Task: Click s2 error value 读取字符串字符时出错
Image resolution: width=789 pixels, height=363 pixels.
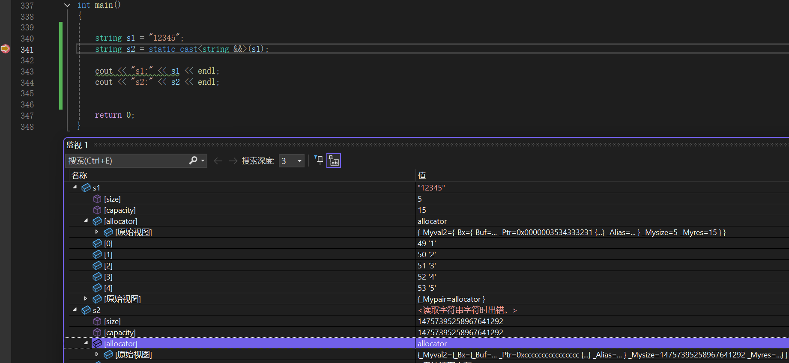Action: coord(467,310)
